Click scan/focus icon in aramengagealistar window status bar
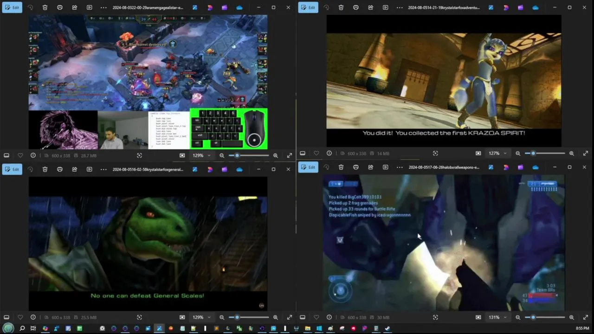The width and height of the screenshot is (594, 334). click(139, 155)
